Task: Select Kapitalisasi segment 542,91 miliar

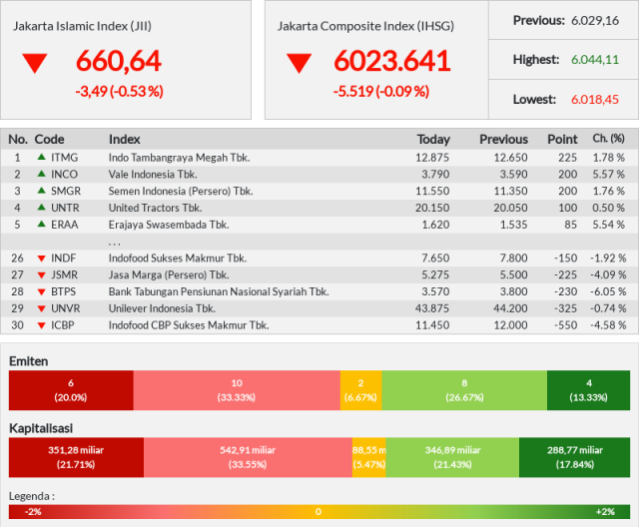Action: pyautogui.click(x=248, y=457)
